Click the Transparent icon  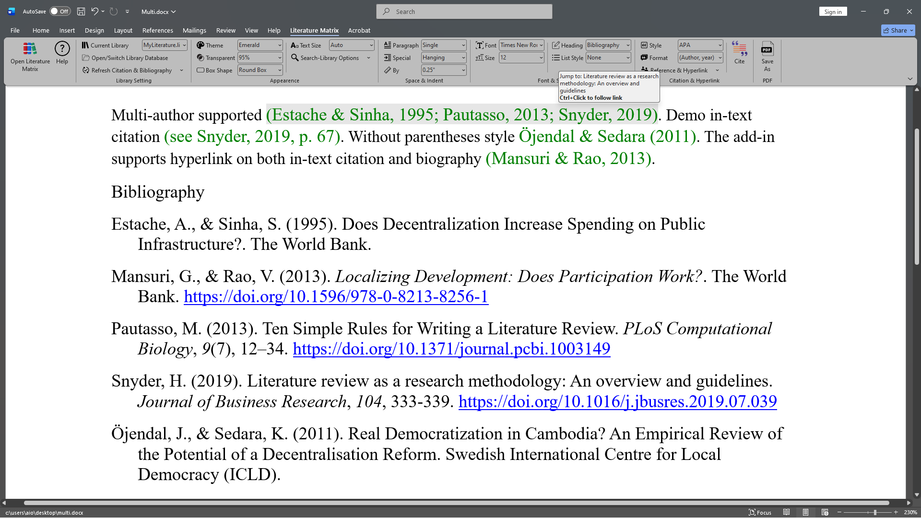click(201, 58)
